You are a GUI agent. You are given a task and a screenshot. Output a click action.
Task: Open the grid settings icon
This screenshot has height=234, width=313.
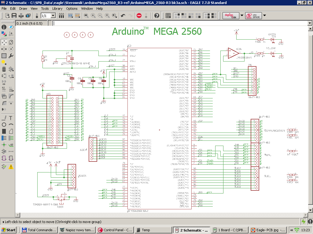[168, 16]
